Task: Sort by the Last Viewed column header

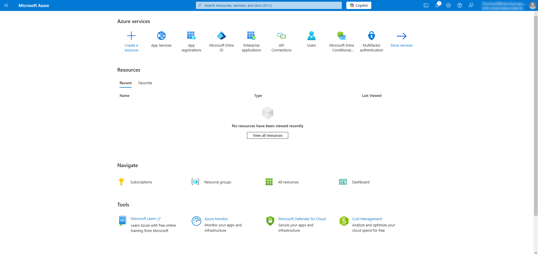Action: 372,96
